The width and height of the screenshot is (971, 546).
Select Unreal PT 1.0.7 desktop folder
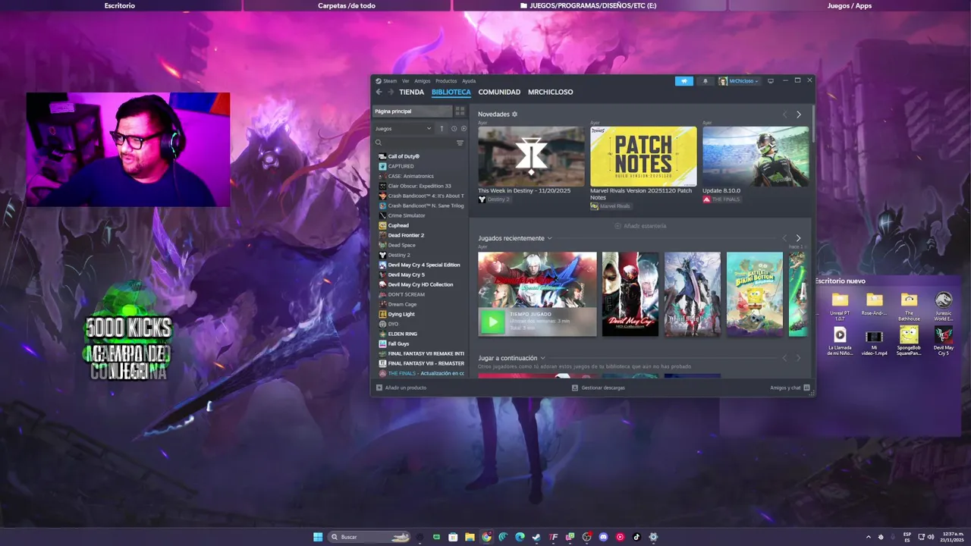pyautogui.click(x=840, y=306)
